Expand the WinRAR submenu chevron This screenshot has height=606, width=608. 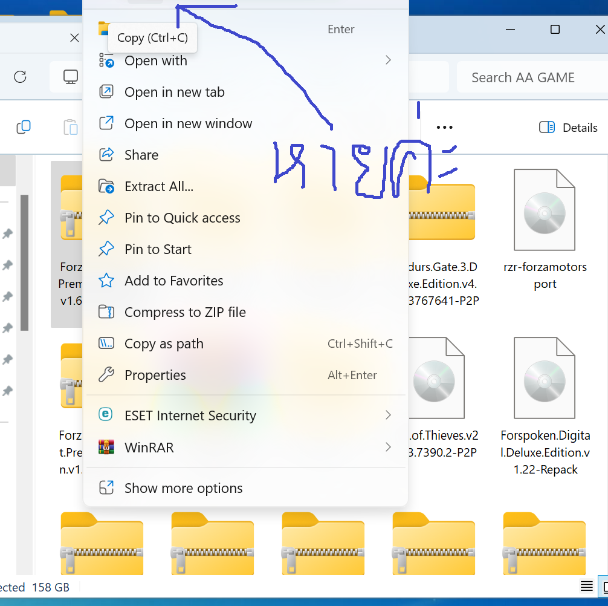click(388, 447)
